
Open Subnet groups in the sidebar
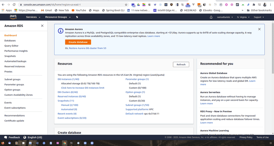click(12, 80)
